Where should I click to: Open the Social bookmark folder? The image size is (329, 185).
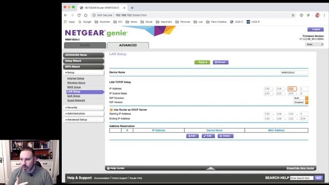pos(147,22)
